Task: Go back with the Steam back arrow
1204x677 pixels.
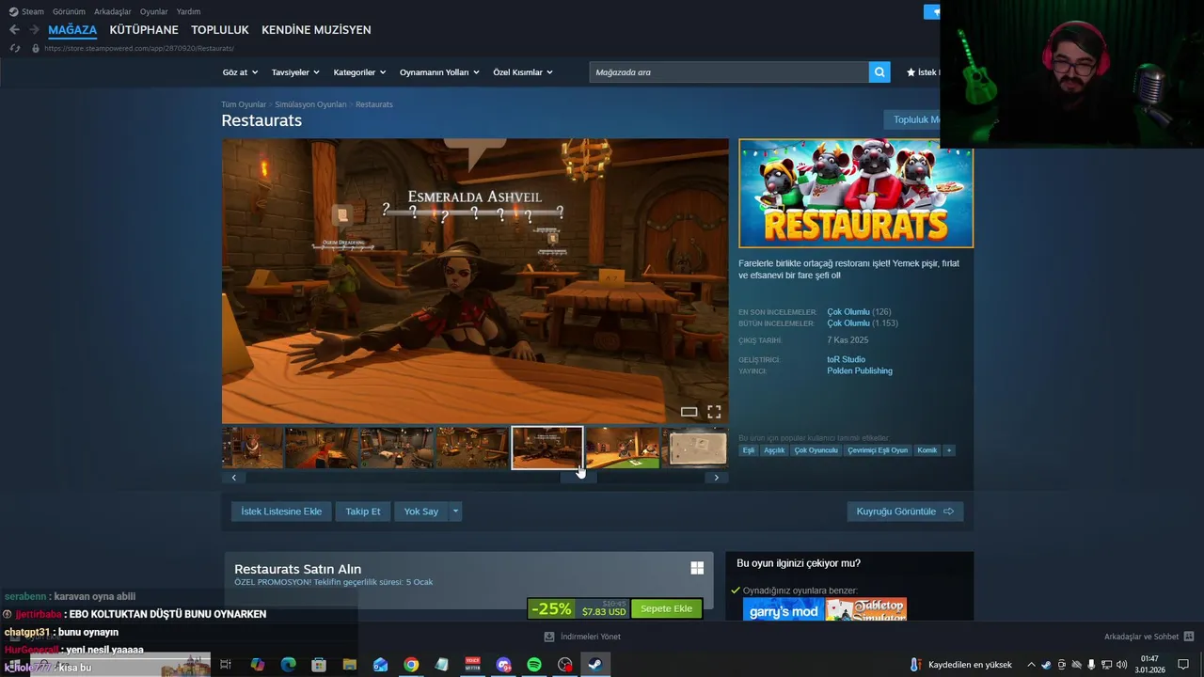Action: (14, 30)
